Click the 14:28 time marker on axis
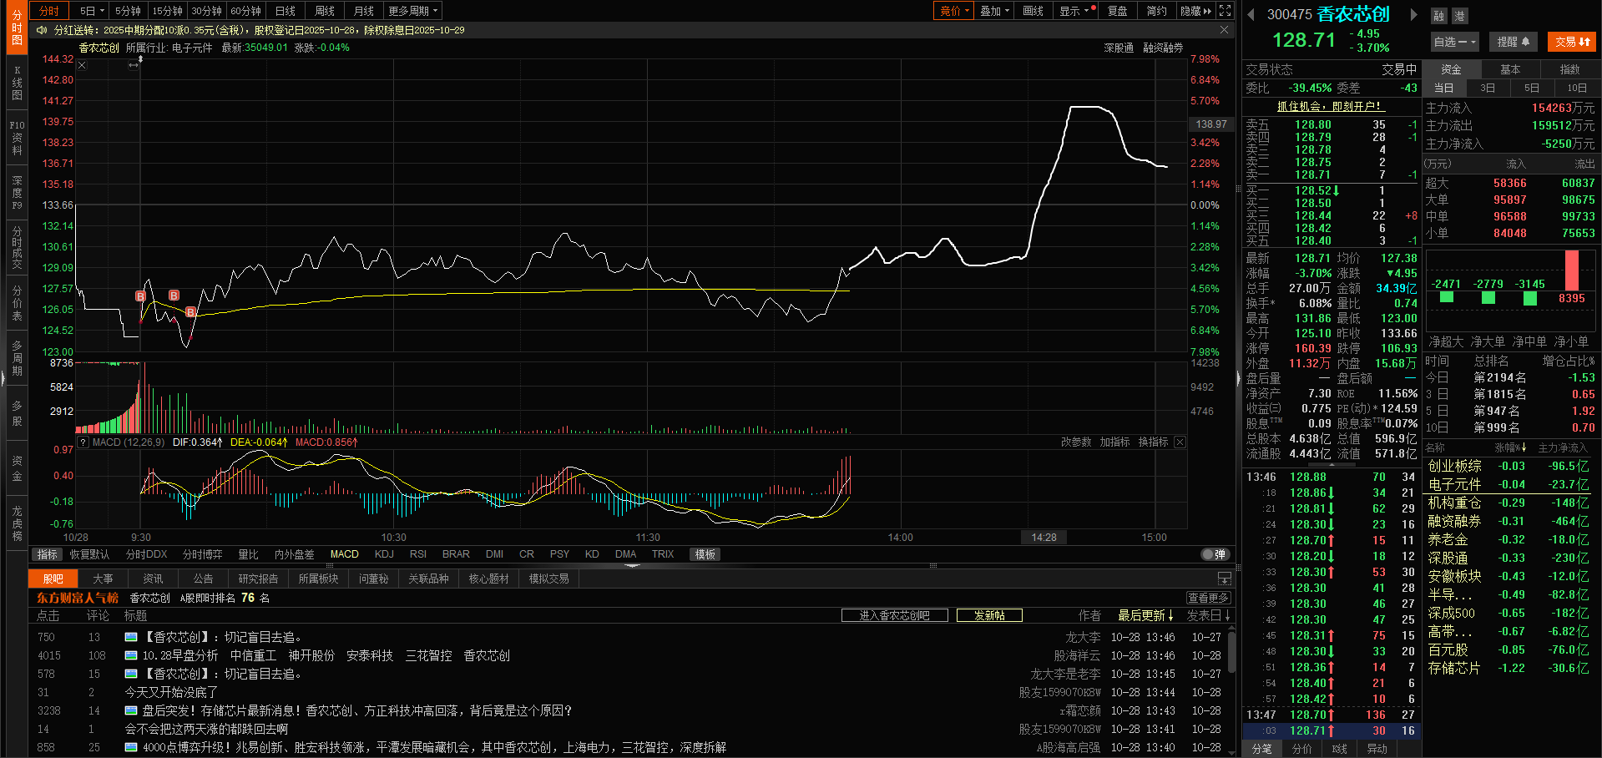The image size is (1602, 758). tap(1044, 538)
